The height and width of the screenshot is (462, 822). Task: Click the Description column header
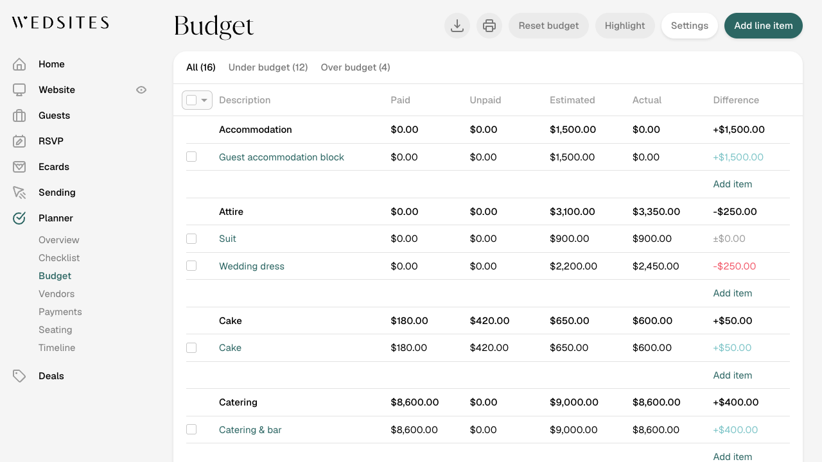[245, 100]
